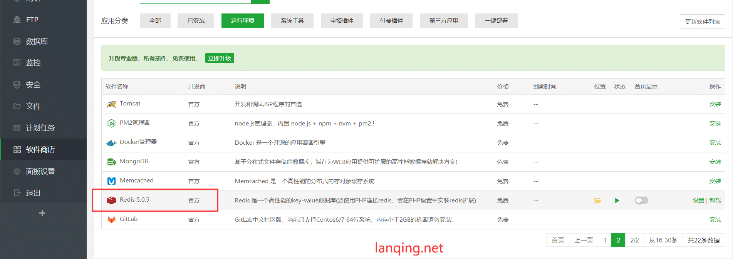The height and width of the screenshot is (259, 733).
Task: Click the Tomcat cat icon
Action: 111,104
